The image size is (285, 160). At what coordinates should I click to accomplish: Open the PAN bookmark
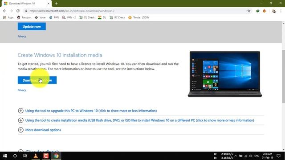54,17
